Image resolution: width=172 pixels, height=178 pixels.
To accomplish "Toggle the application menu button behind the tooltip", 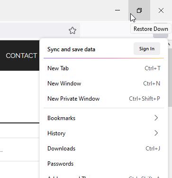I will 161,35.
